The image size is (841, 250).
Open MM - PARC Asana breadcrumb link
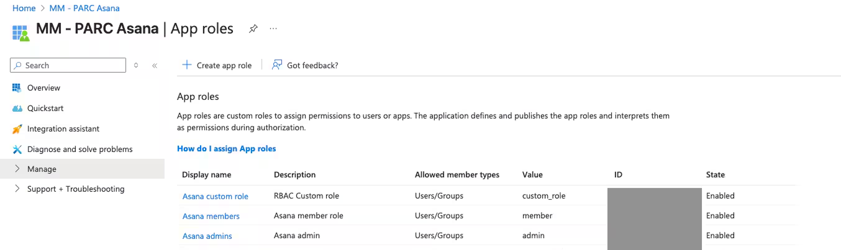pyautogui.click(x=84, y=8)
